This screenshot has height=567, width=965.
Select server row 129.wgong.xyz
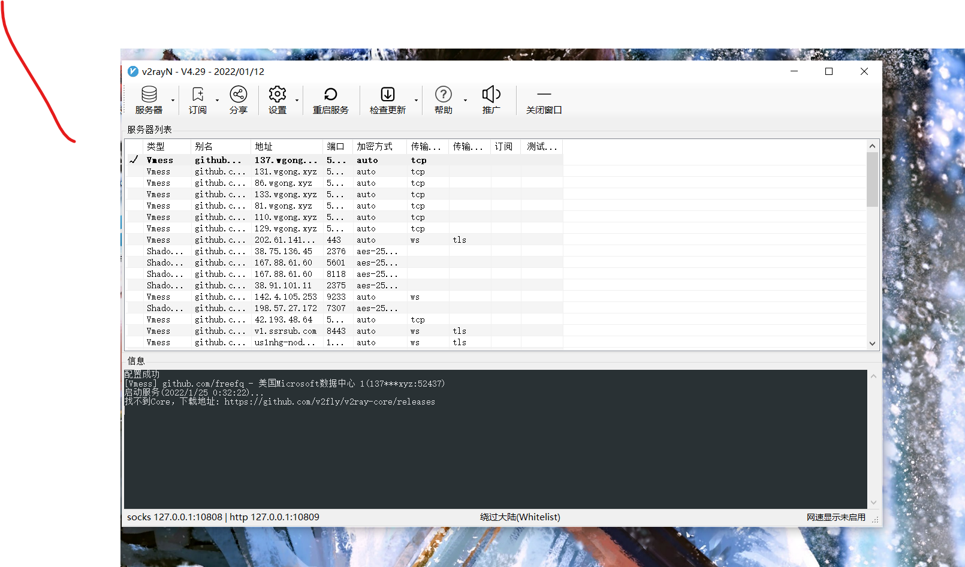345,228
